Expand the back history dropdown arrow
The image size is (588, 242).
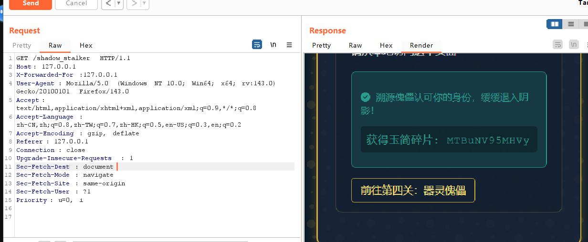click(x=119, y=3)
